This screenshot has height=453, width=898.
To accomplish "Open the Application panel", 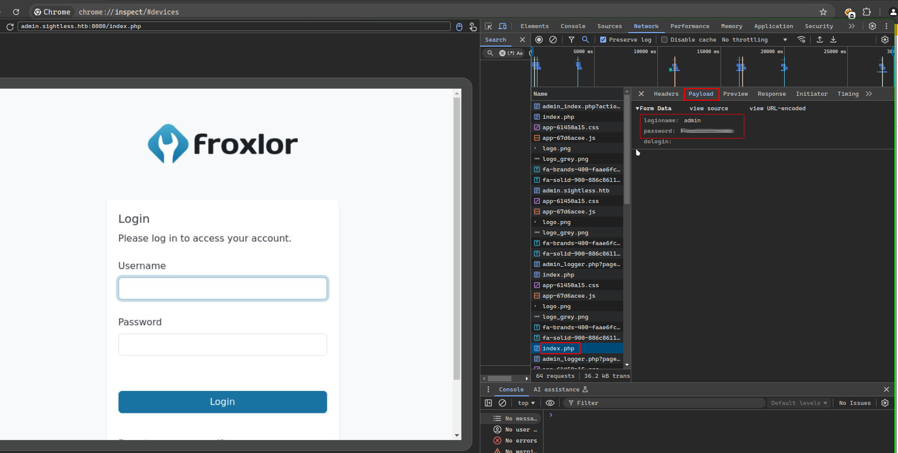I will click(774, 26).
